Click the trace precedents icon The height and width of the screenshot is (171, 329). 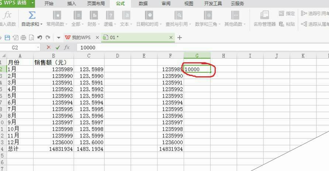pyautogui.click(x=304, y=13)
